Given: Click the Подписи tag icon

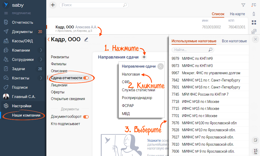Looking at the screenshot, I should [x=6, y=87].
